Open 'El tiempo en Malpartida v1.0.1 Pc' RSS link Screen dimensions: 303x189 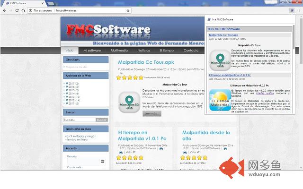(x=230, y=75)
